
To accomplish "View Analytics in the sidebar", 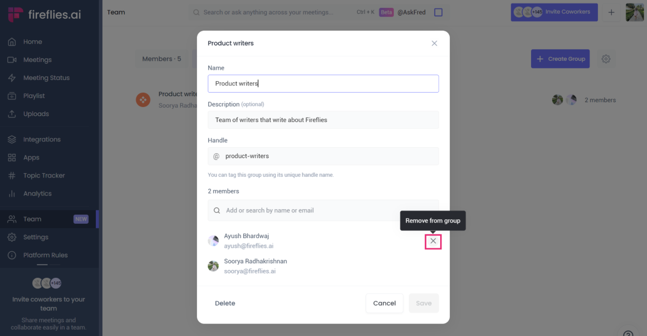I will point(37,193).
